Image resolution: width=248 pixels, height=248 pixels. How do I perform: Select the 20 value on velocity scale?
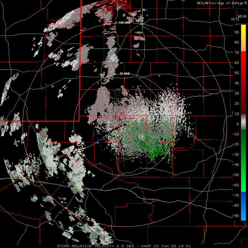(x=237, y=103)
